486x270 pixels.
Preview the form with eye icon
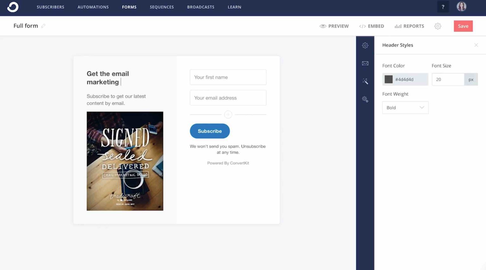[323, 26]
